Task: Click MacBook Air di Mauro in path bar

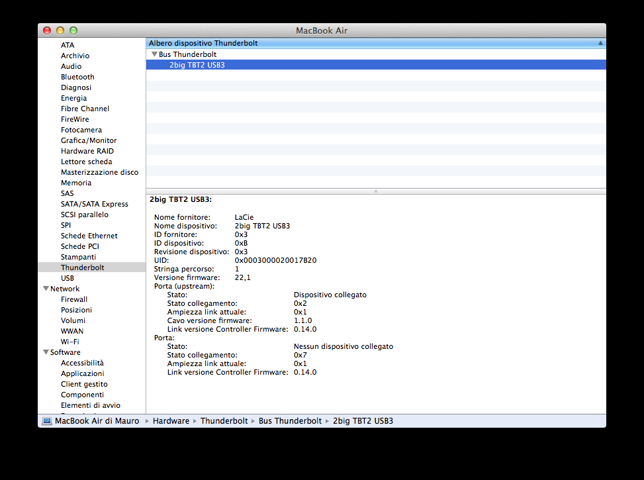Action: click(x=97, y=421)
